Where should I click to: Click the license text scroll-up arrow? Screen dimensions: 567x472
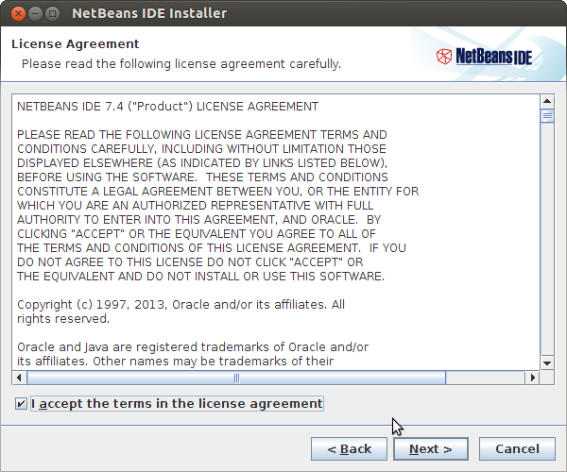click(x=547, y=101)
